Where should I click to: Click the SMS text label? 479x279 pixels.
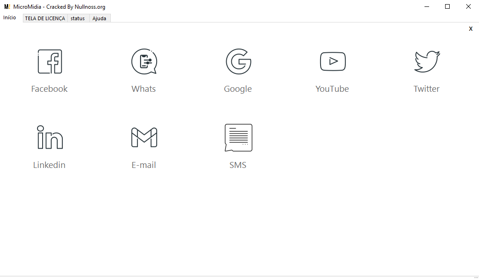point(238,165)
